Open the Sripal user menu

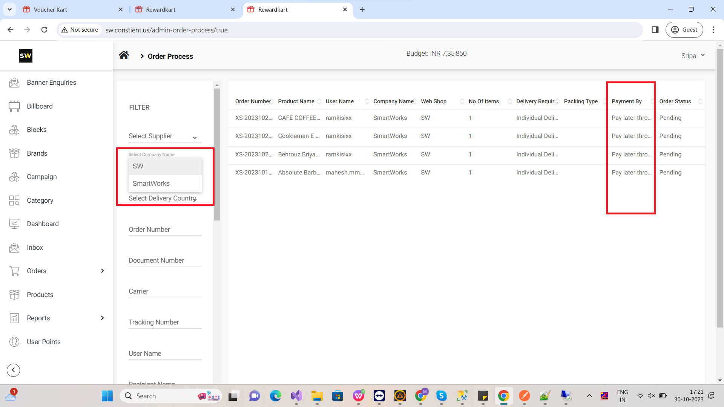(x=693, y=56)
